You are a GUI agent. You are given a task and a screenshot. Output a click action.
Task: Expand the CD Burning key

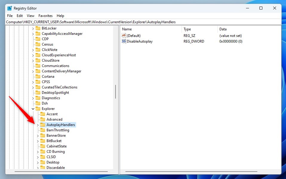(x=38, y=152)
